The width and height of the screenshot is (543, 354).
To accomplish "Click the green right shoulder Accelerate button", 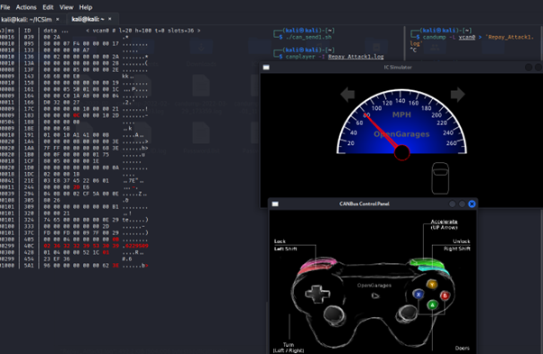I will click(x=427, y=263).
